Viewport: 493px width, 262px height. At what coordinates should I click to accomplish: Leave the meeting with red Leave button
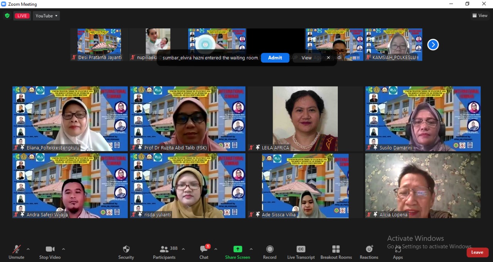coord(477,252)
